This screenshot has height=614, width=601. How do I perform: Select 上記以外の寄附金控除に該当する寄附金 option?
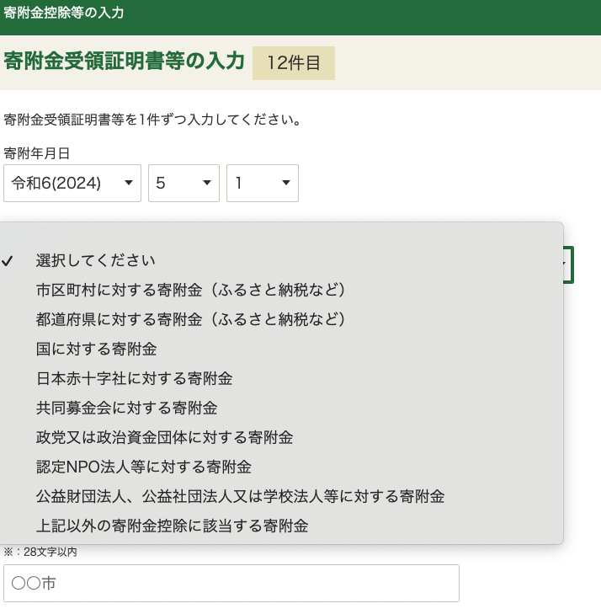click(172, 526)
